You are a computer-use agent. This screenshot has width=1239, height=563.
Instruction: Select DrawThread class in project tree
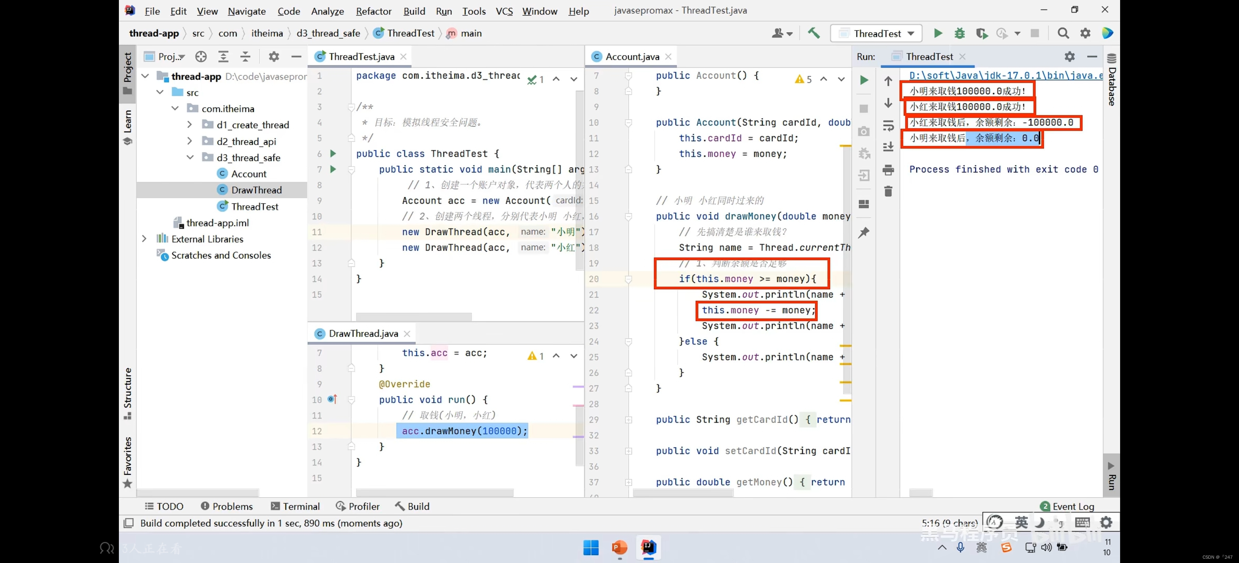coord(256,190)
